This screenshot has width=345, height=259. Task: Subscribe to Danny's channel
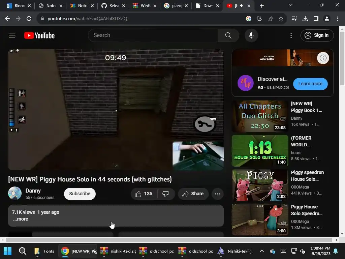pos(80,194)
